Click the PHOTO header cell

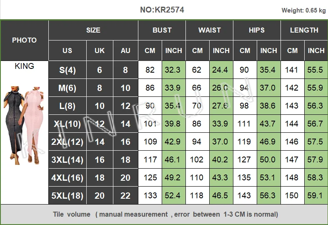point(25,40)
